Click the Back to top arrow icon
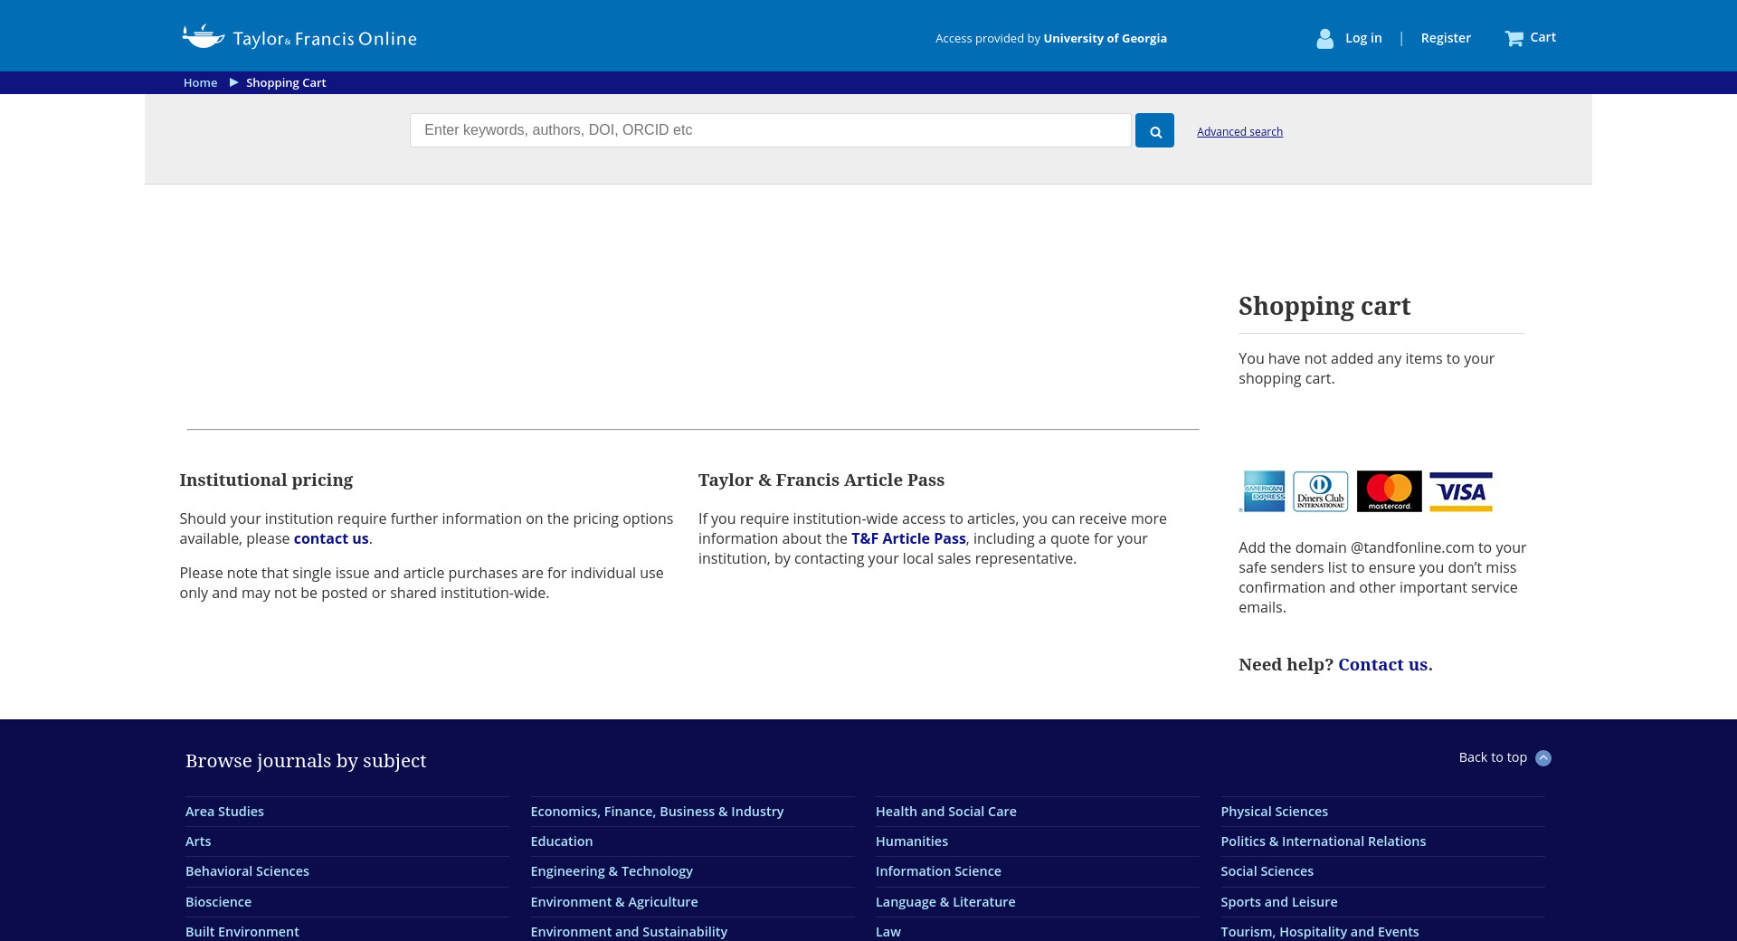The height and width of the screenshot is (941, 1737). tap(1543, 758)
